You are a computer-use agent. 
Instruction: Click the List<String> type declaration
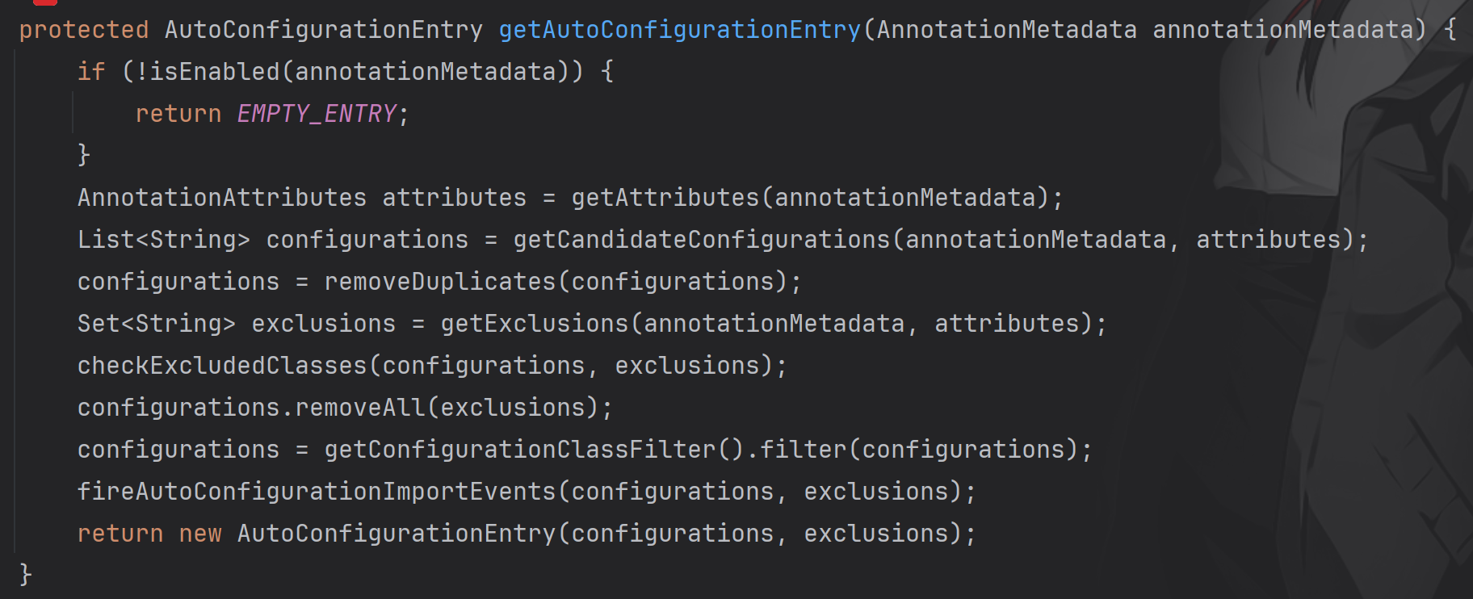pyautogui.click(x=164, y=240)
